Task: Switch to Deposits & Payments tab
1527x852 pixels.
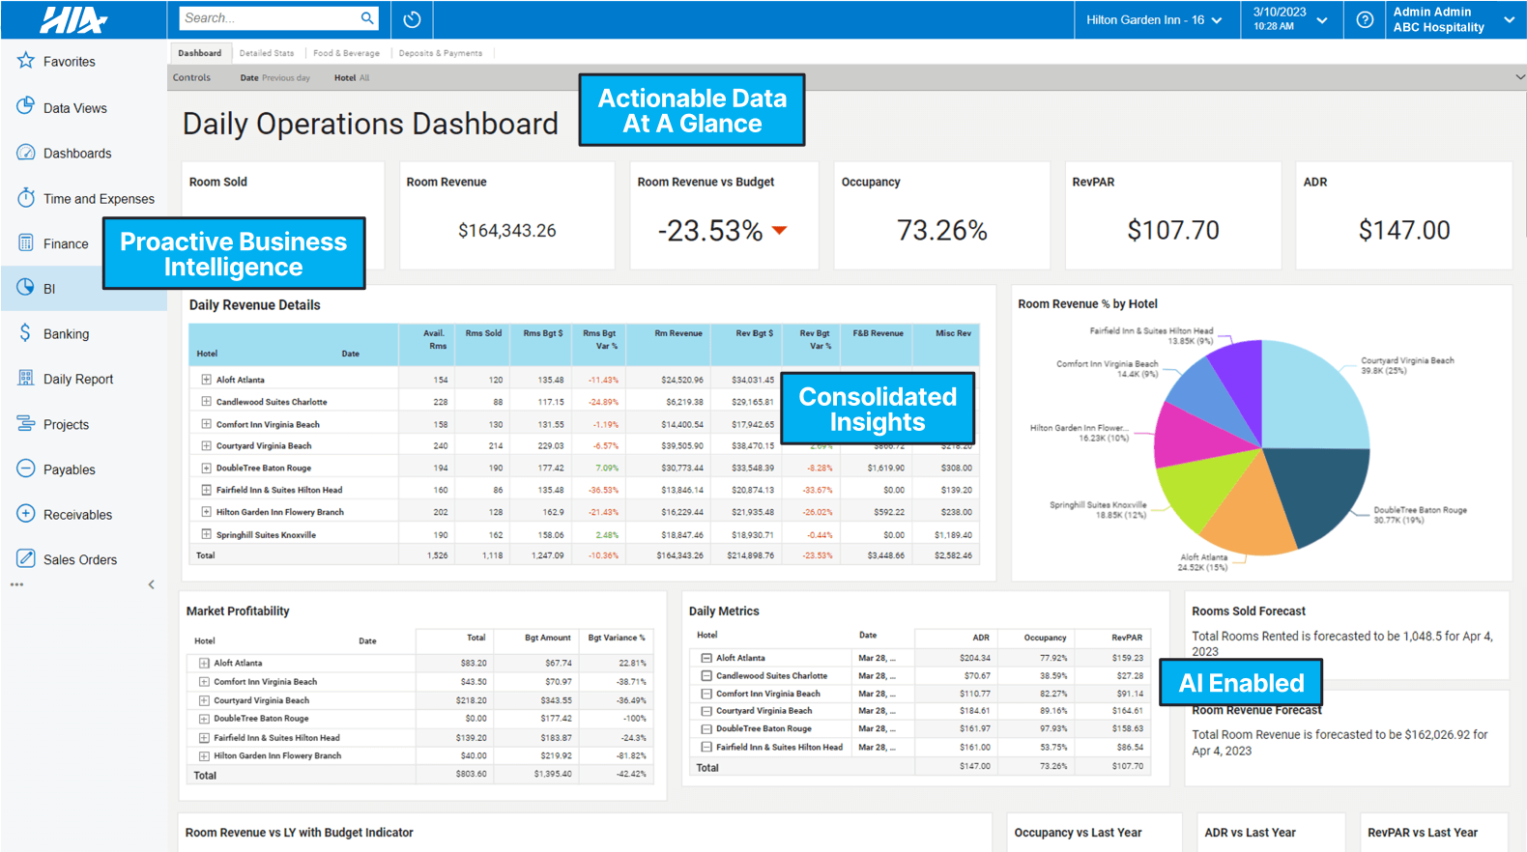Action: (440, 53)
